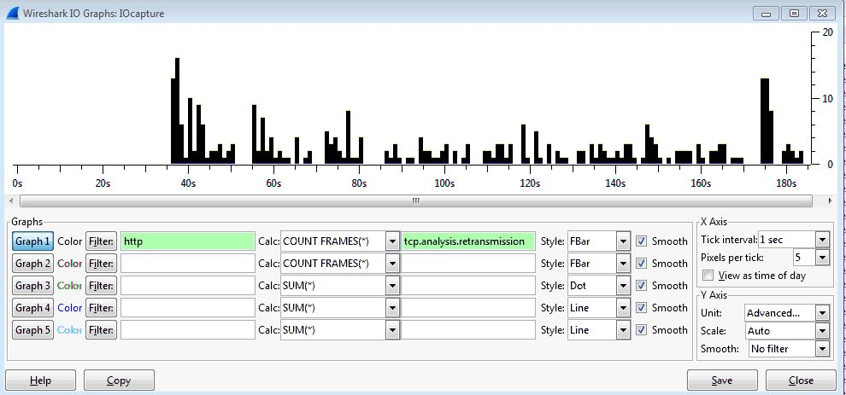Click the Filter button for Graph 5
This screenshot has width=846, height=395.
click(x=101, y=330)
